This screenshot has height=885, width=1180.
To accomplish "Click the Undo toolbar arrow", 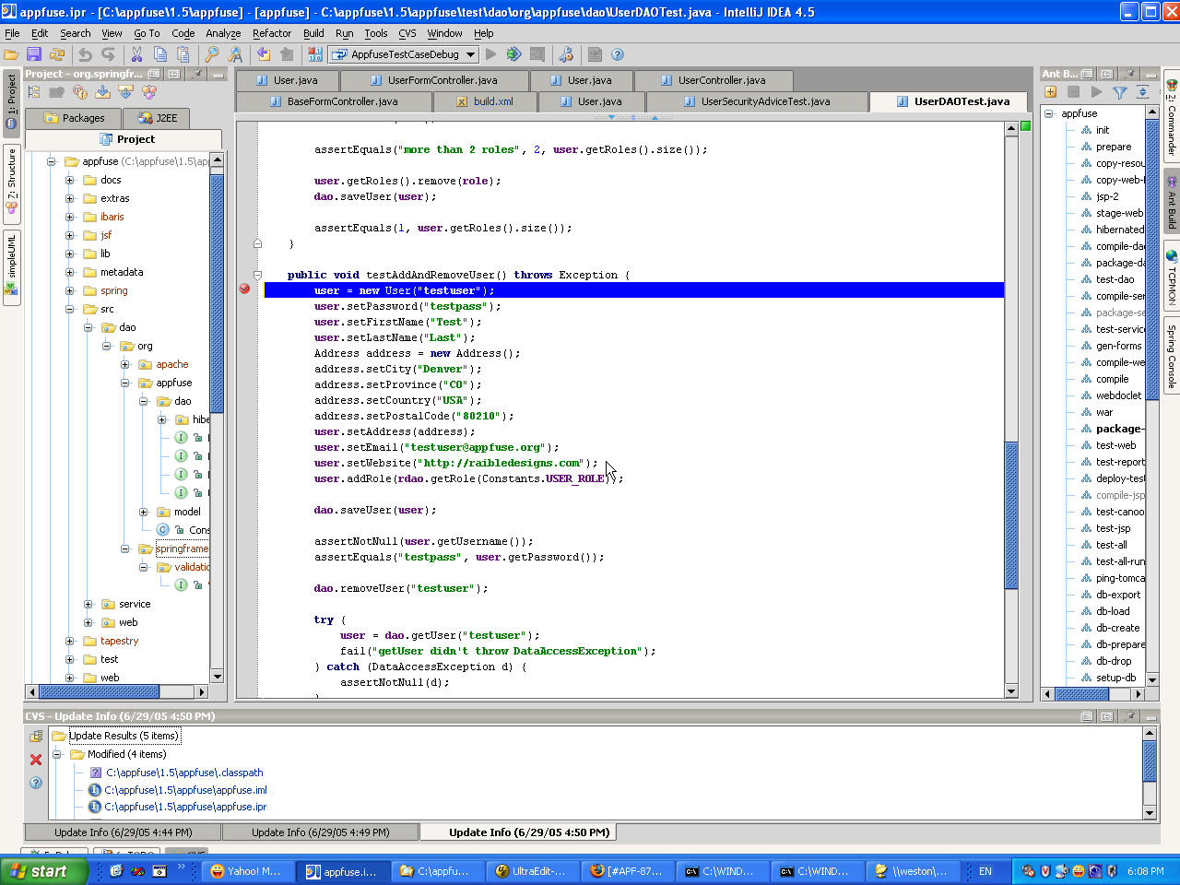I will 85,55.
